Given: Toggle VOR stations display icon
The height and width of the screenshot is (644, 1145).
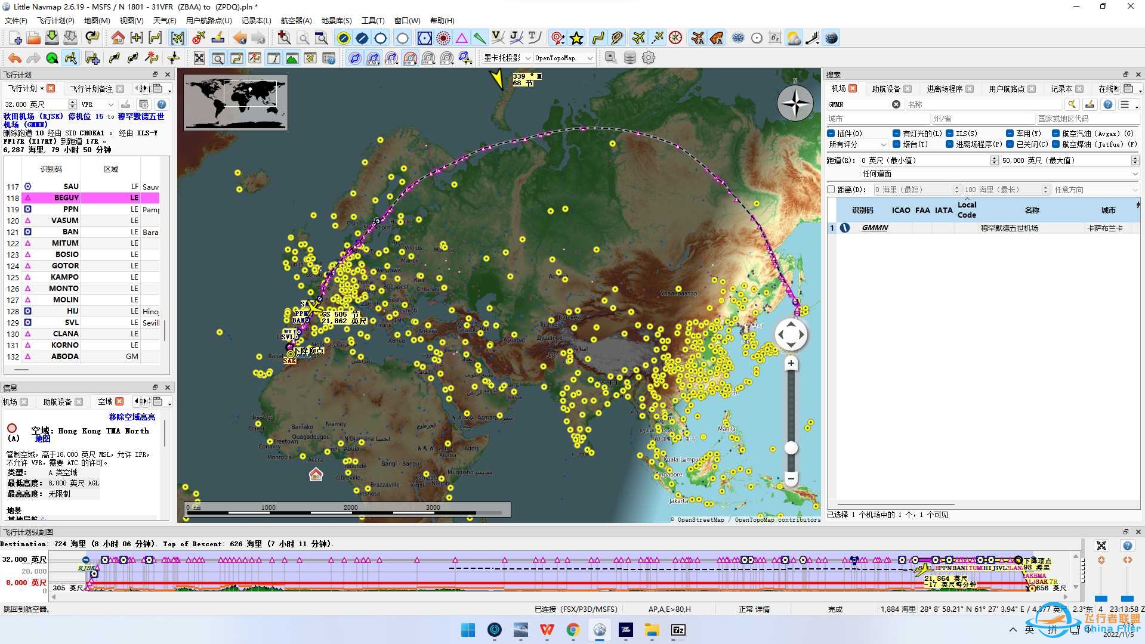Looking at the screenshot, I should [425, 38].
